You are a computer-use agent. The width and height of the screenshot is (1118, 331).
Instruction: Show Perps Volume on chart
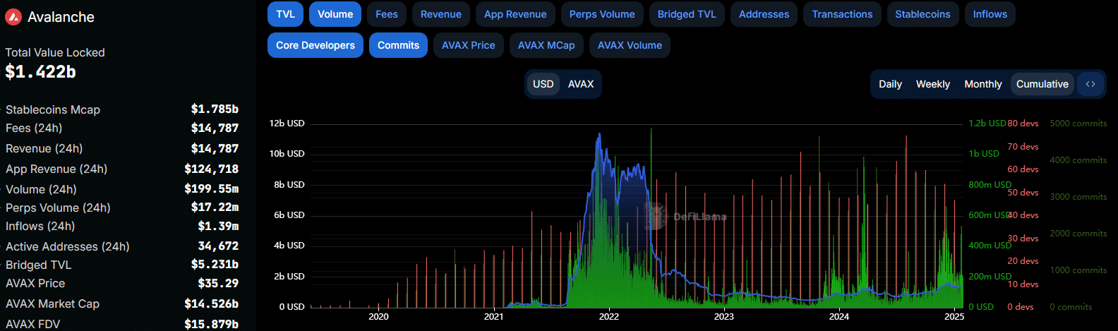[602, 14]
